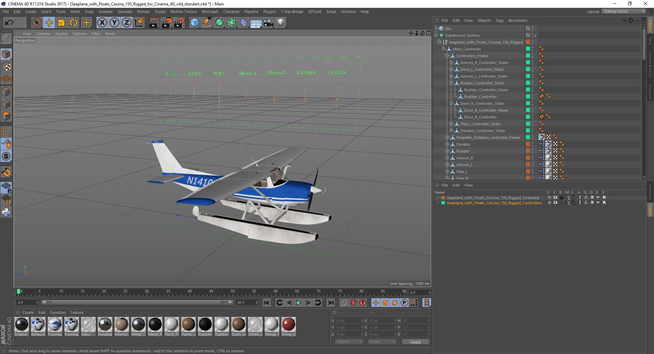Expand Elevator object node
This screenshot has height=354, width=654.
click(447, 144)
